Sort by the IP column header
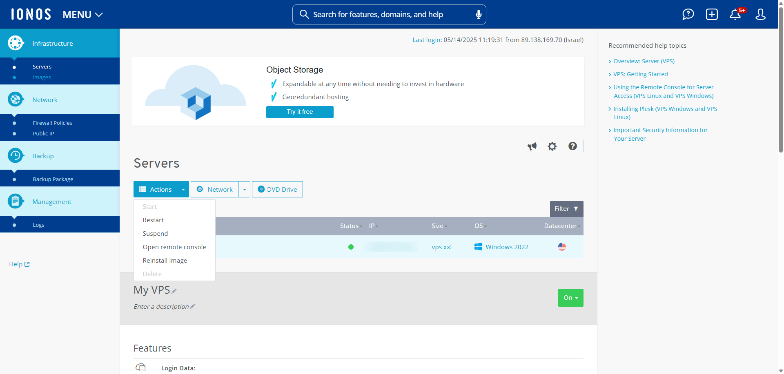Screen dimensions: 784x374 pyautogui.click(x=373, y=226)
